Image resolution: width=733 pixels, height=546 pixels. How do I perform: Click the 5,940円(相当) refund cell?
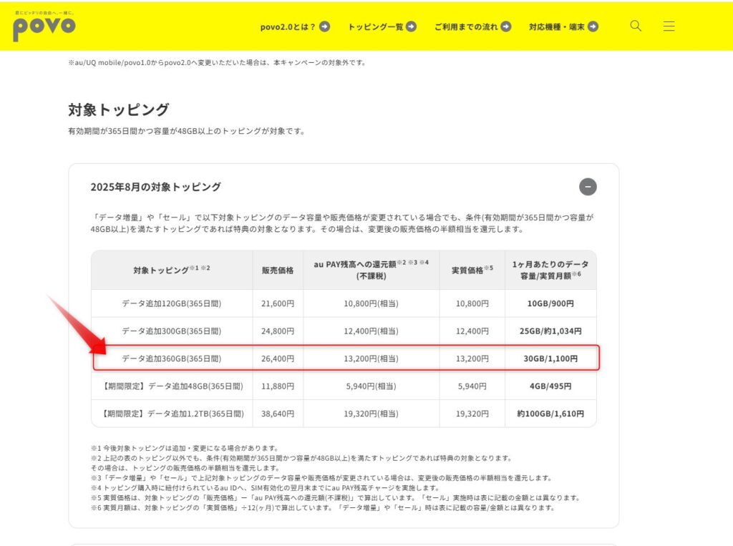point(372,386)
